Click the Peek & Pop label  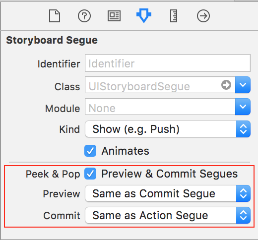53,174
